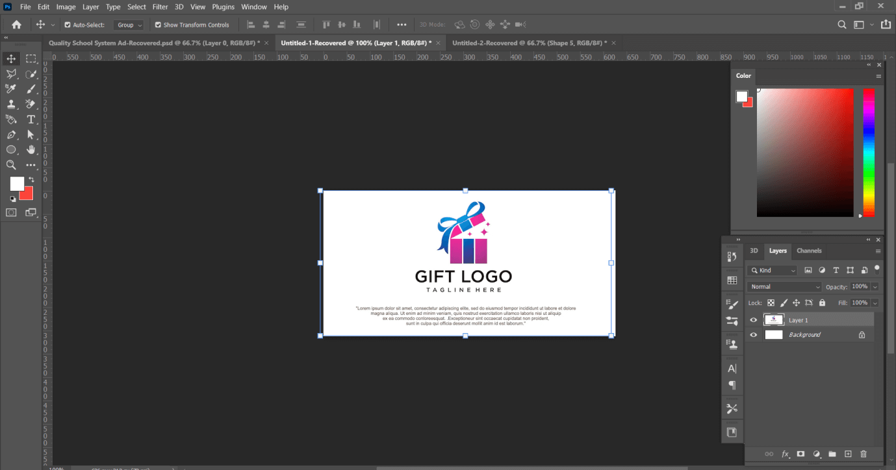896x470 pixels.
Task: Align left edges in options bar
Action: point(251,25)
